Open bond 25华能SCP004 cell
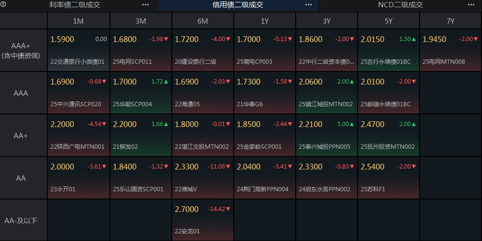Image resolution: width=482 pixels, height=241 pixels. (140, 93)
